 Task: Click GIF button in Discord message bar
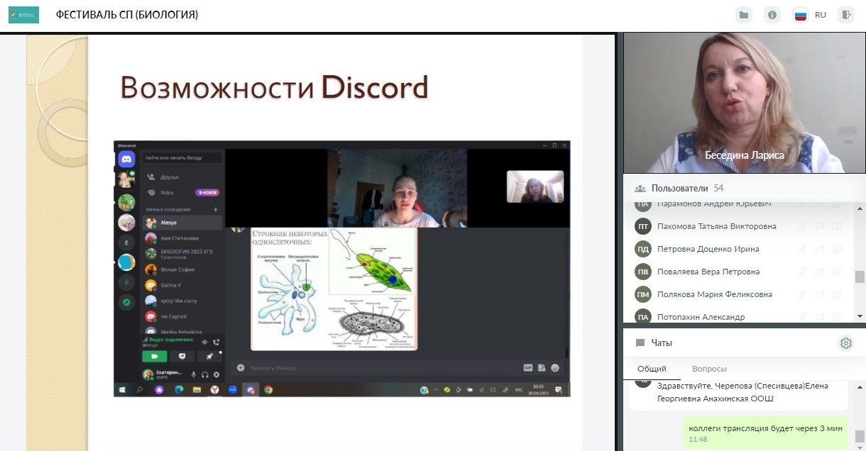527,367
